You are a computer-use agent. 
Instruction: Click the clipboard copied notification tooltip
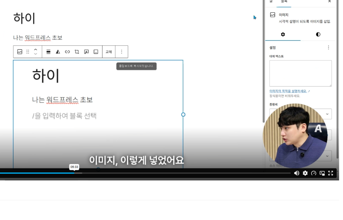pos(137,66)
